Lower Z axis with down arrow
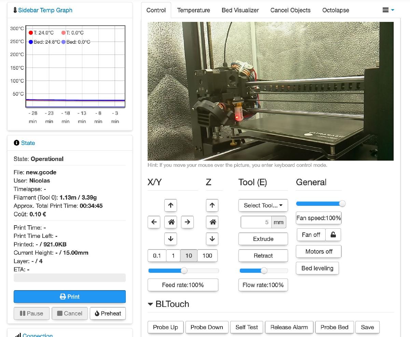Viewport: 410px width, 337px height. (212, 239)
